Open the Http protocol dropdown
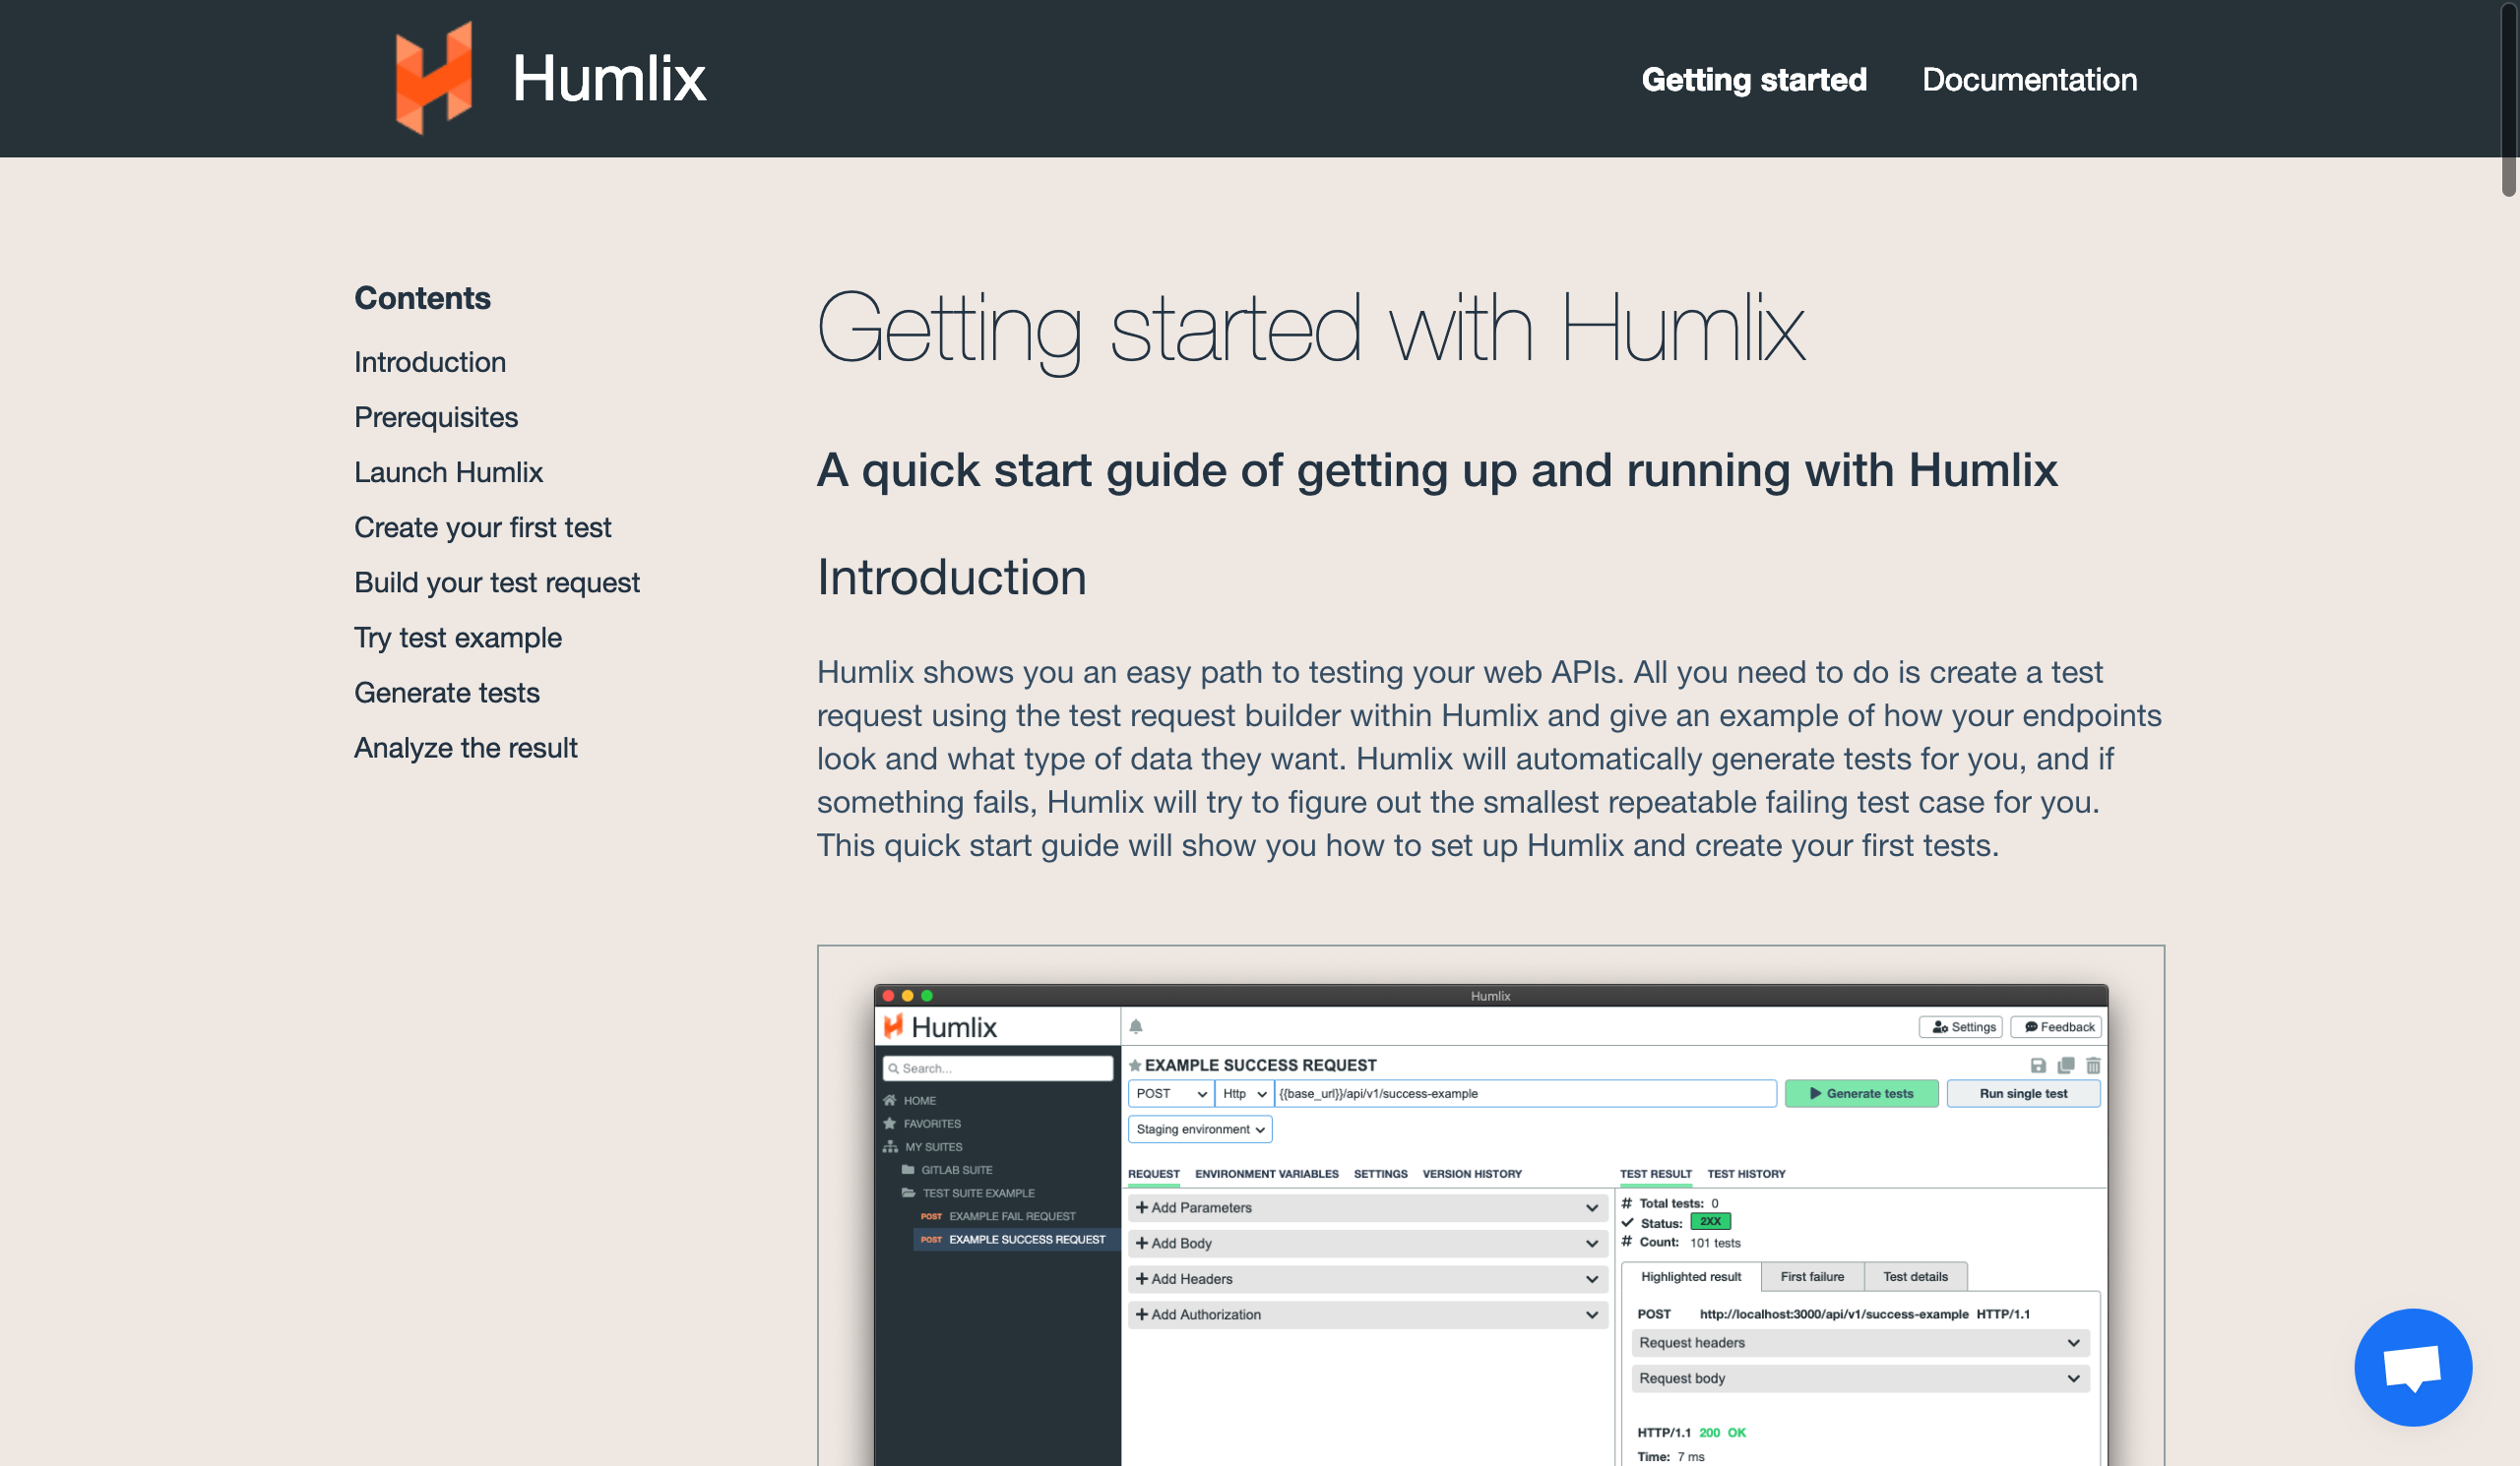This screenshot has height=1466, width=2520. point(1244,1094)
